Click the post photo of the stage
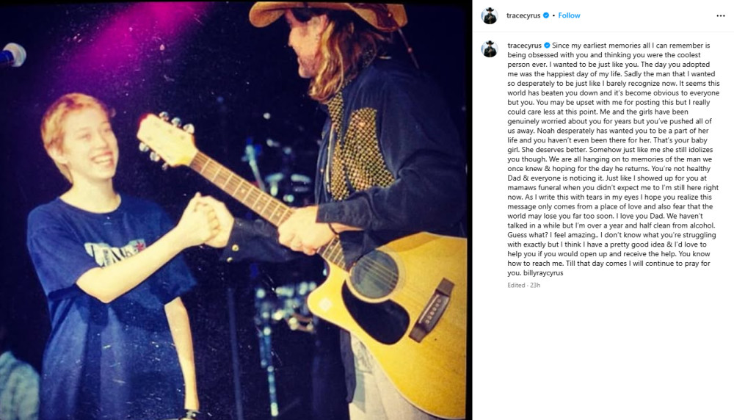 pyautogui.click(x=236, y=210)
